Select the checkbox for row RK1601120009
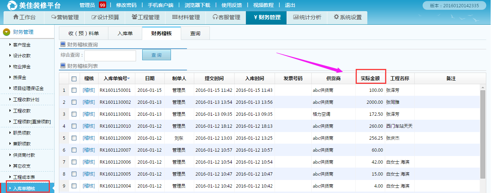 (x=74, y=138)
